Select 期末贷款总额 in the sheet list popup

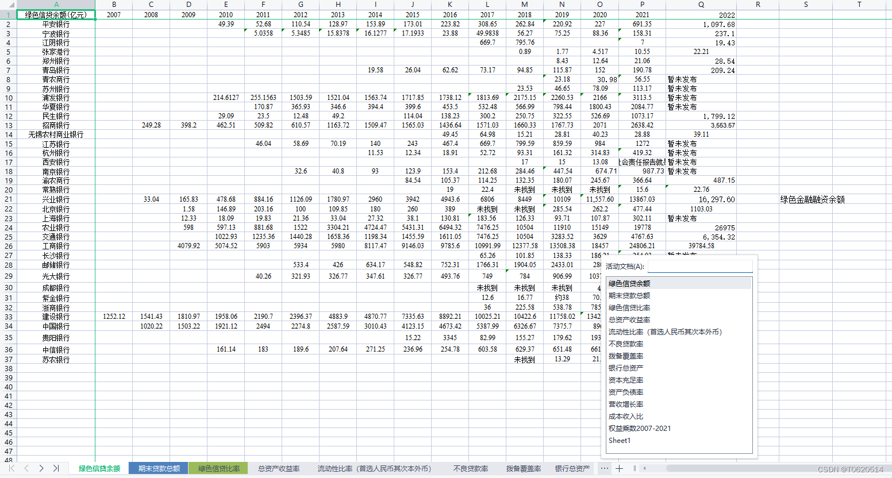point(679,295)
